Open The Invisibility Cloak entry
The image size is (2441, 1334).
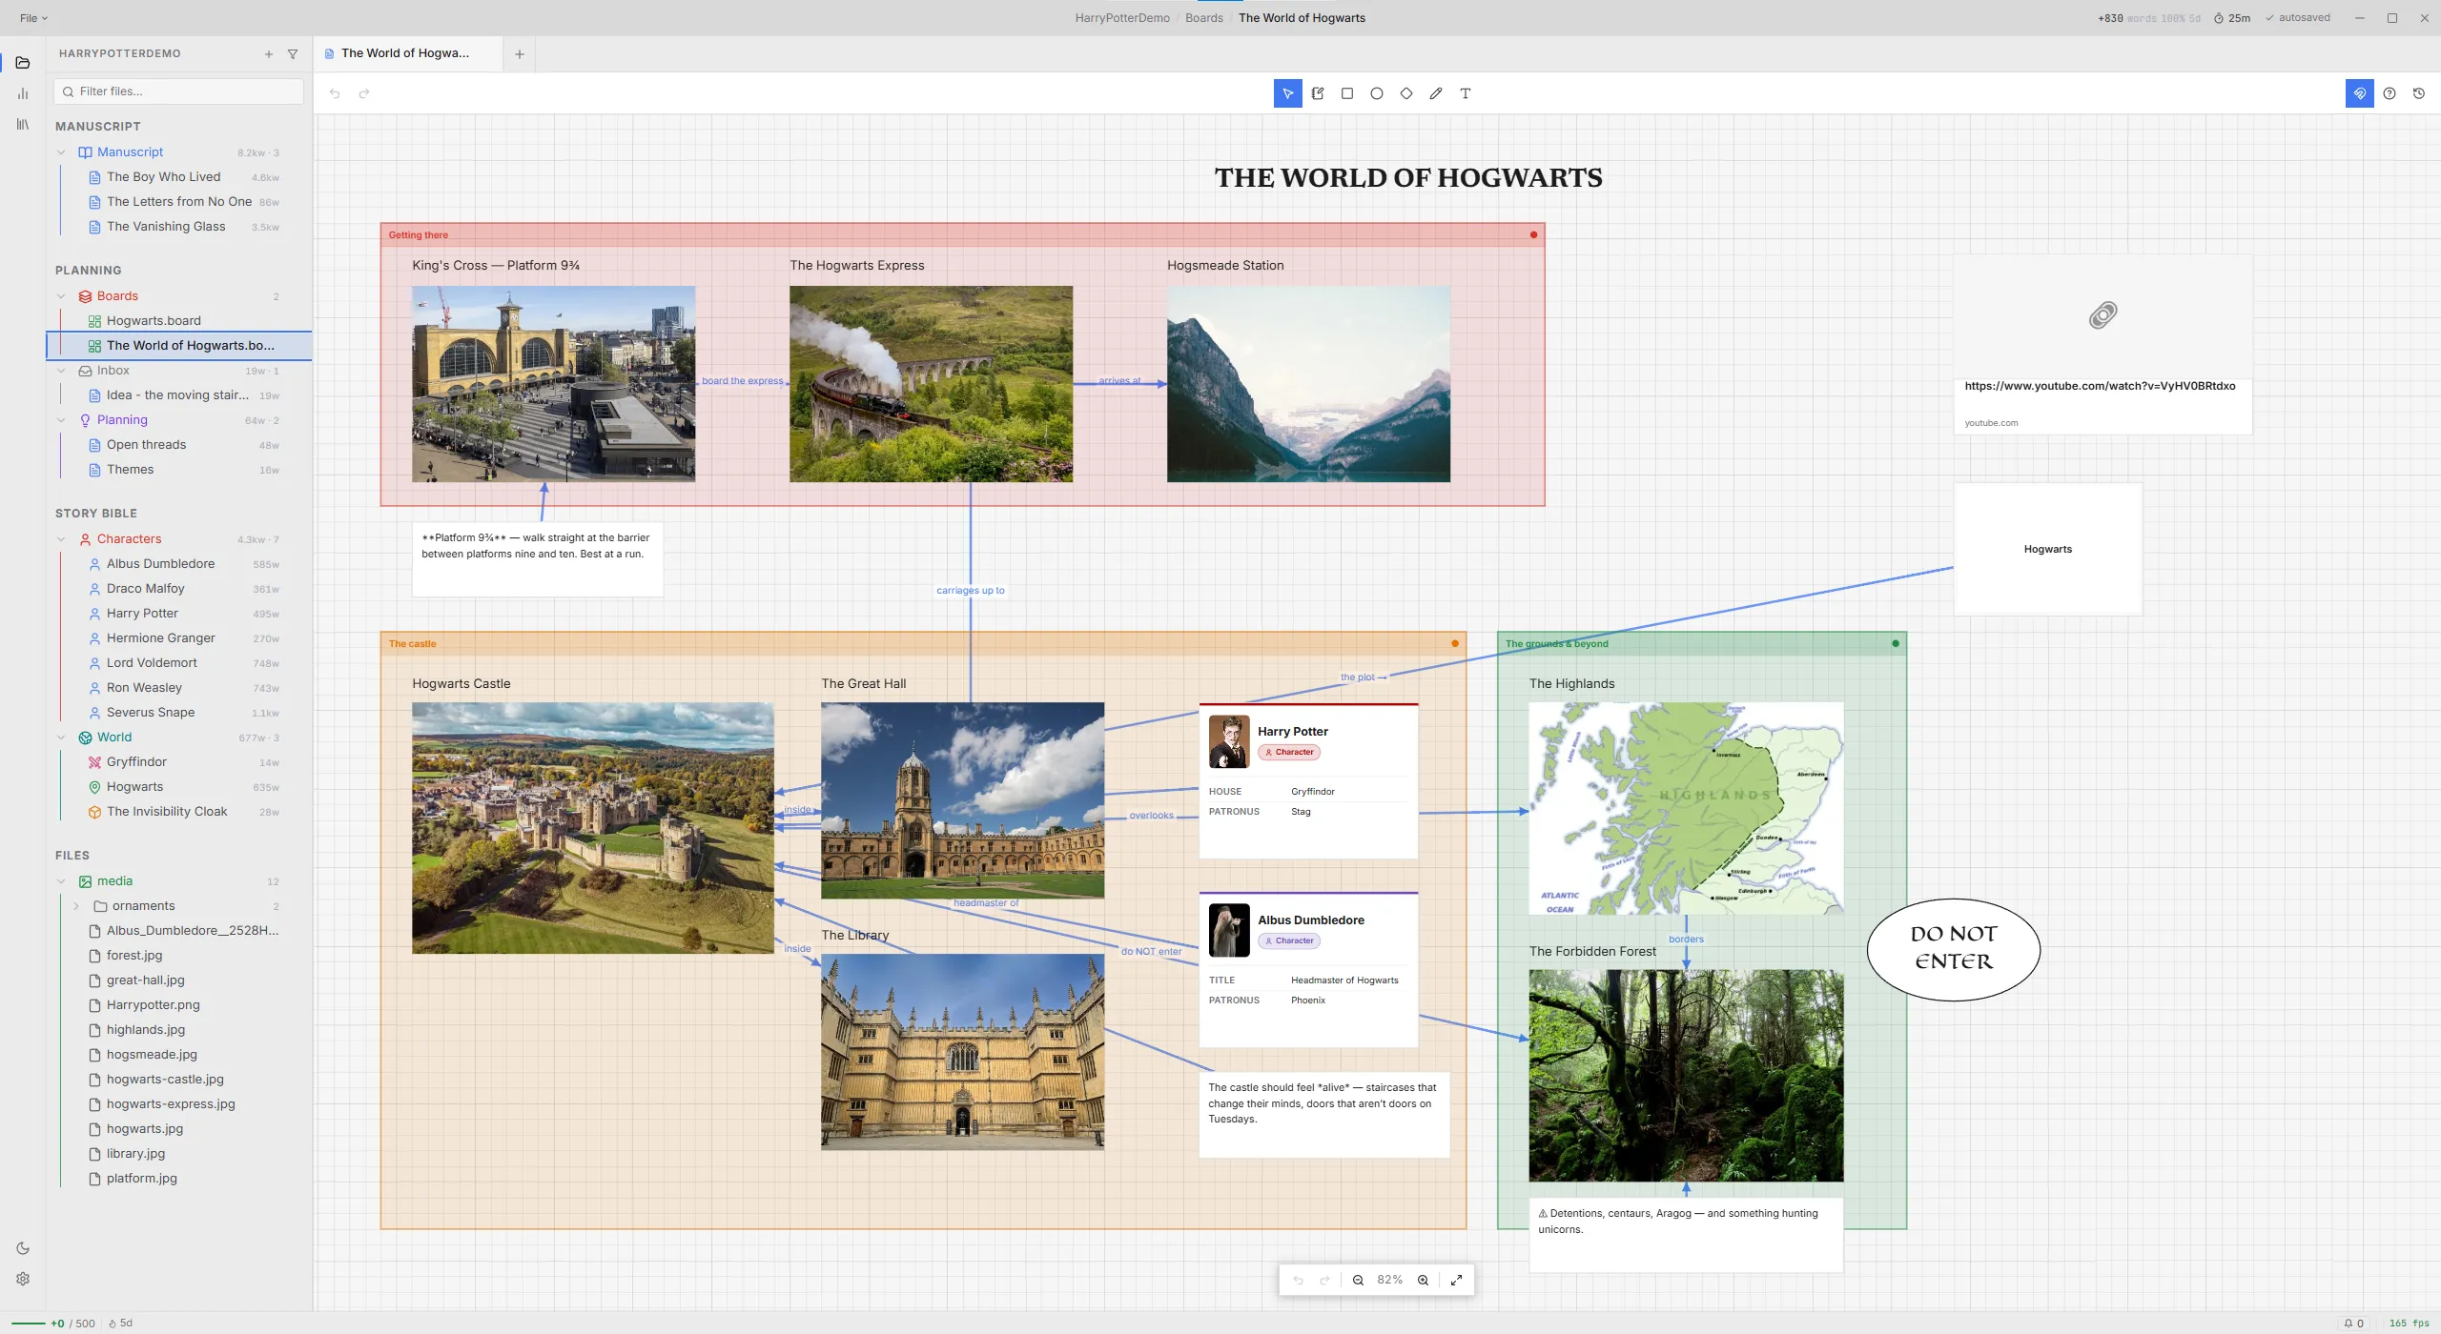pyautogui.click(x=178, y=812)
